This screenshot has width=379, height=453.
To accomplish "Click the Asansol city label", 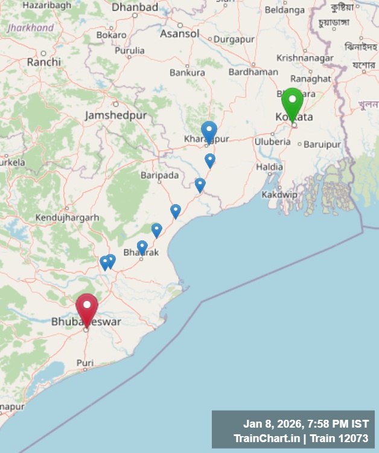I will pyautogui.click(x=179, y=34).
